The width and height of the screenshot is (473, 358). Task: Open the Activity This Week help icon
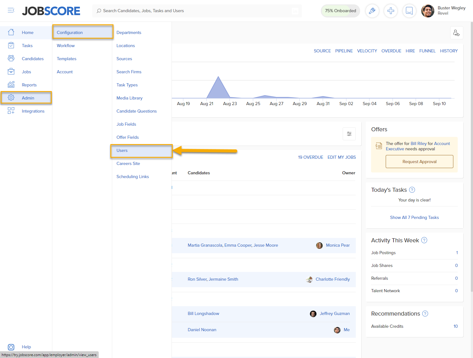pyautogui.click(x=424, y=240)
